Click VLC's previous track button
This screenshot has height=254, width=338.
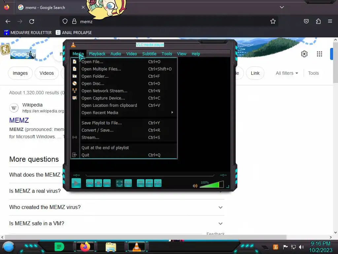pyautogui.click(x=90, y=183)
